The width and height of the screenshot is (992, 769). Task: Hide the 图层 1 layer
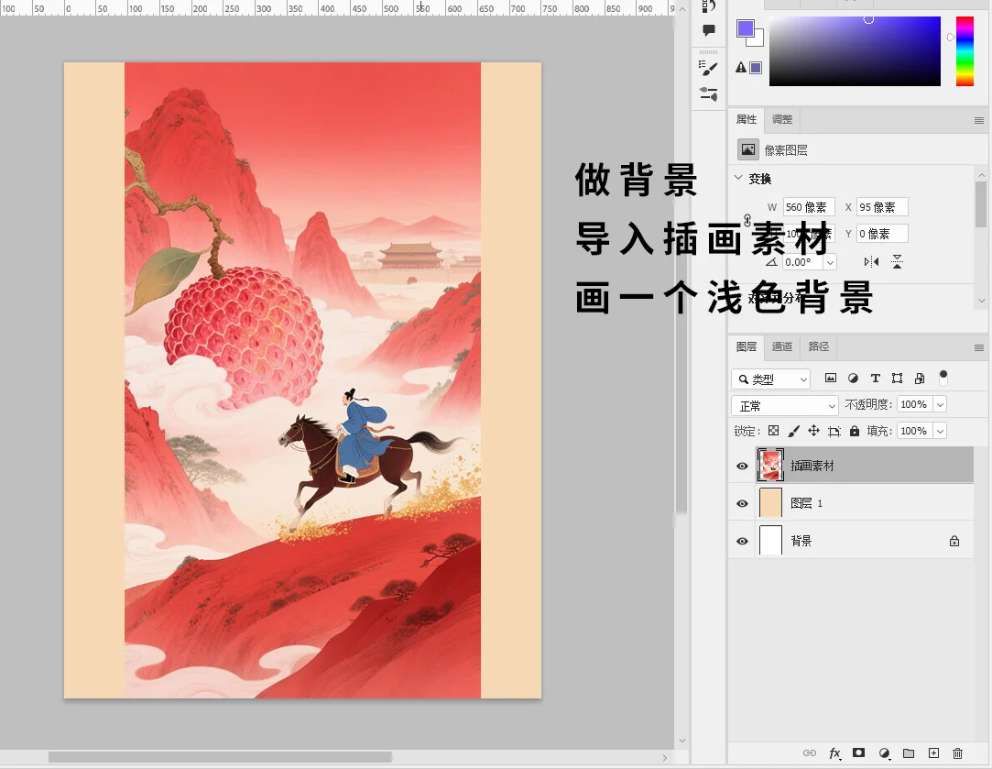point(742,504)
